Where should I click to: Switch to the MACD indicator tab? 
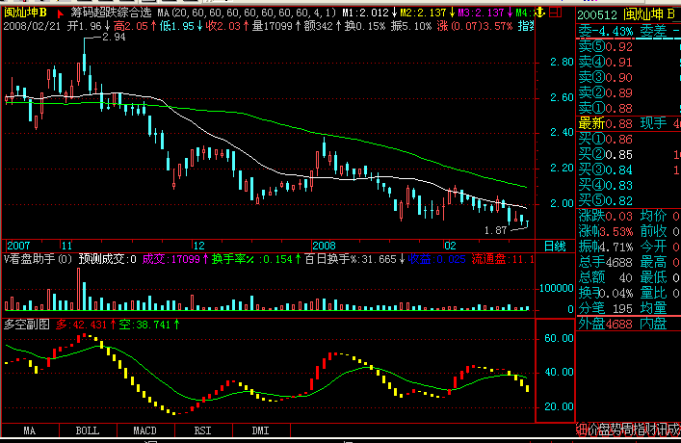(x=145, y=430)
